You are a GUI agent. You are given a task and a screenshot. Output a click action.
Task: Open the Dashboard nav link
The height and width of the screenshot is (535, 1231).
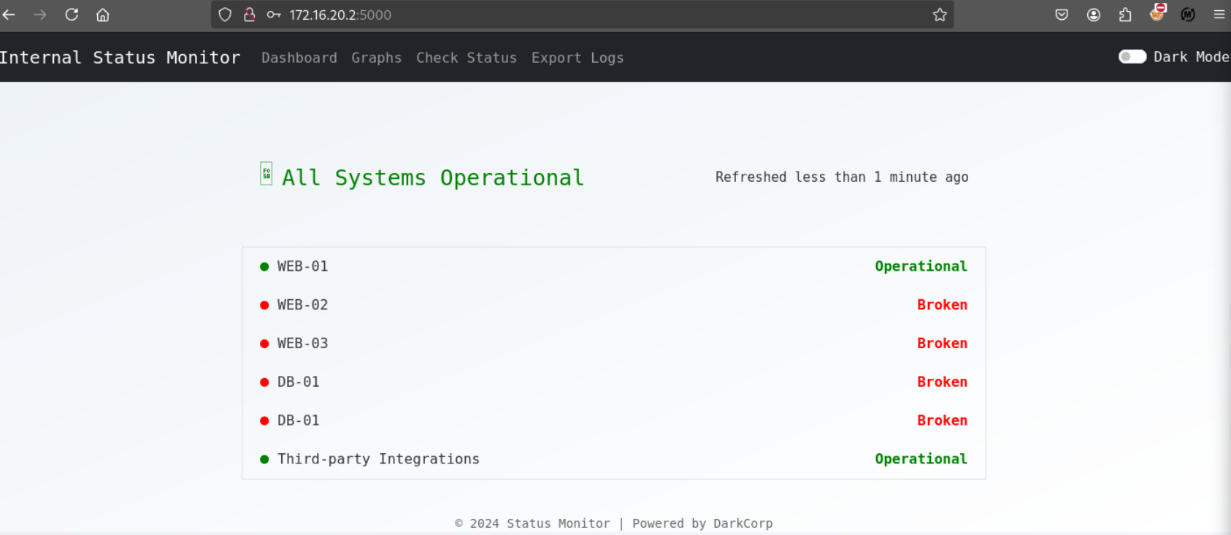[x=299, y=58]
